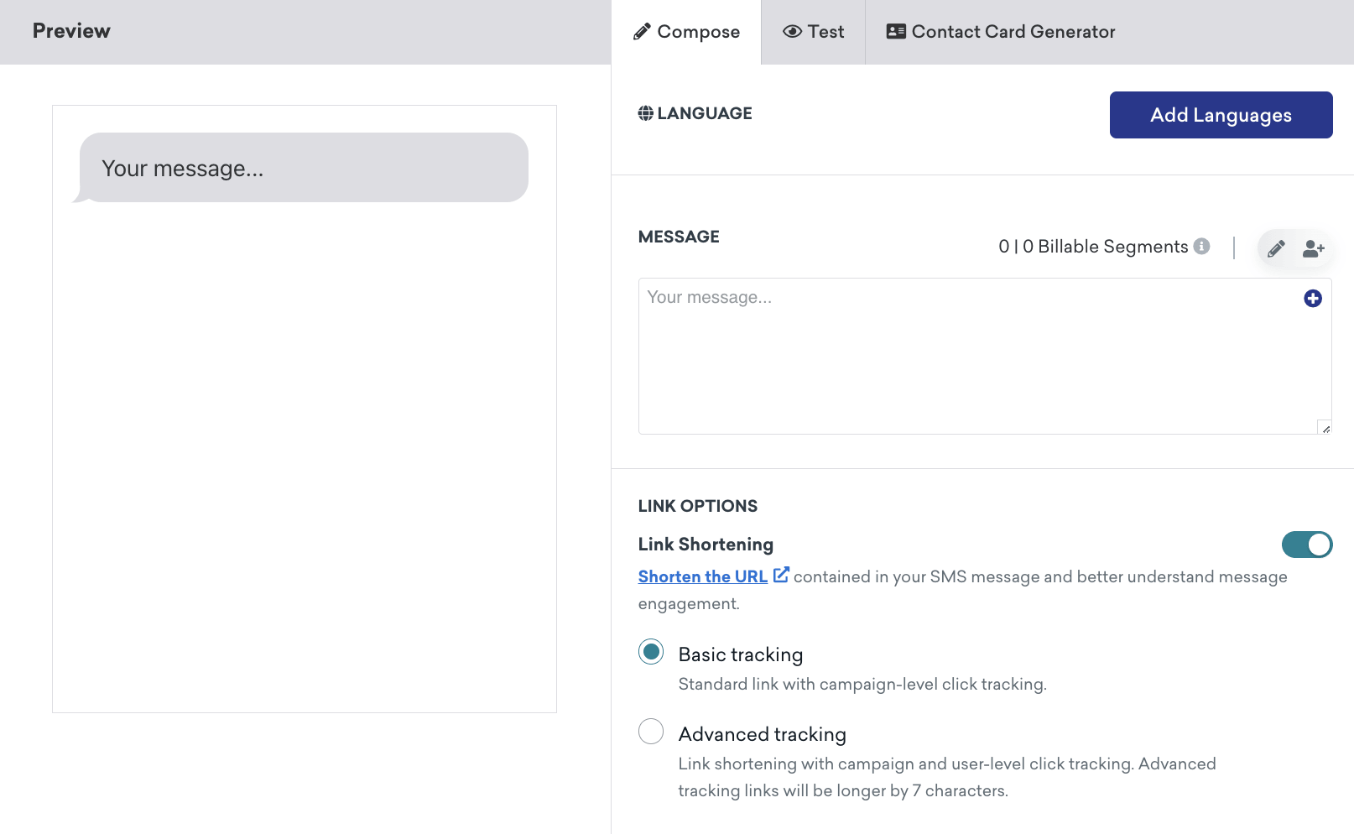Click inside the Your message text area
Viewport: 1354px width, 834px height.
(x=923, y=352)
